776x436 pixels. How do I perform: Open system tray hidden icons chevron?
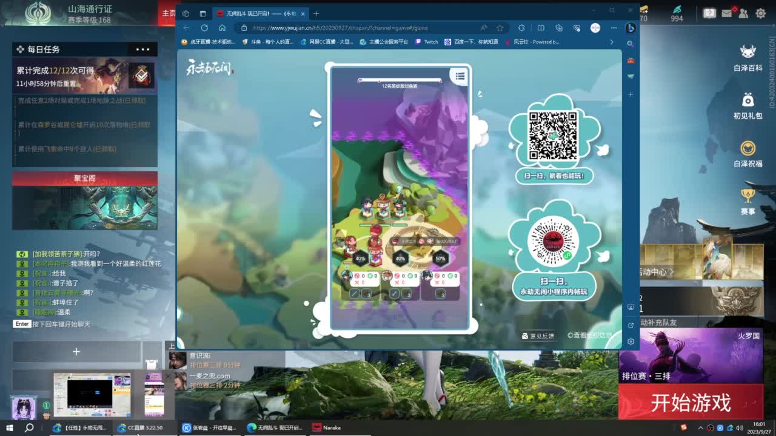pos(701,428)
